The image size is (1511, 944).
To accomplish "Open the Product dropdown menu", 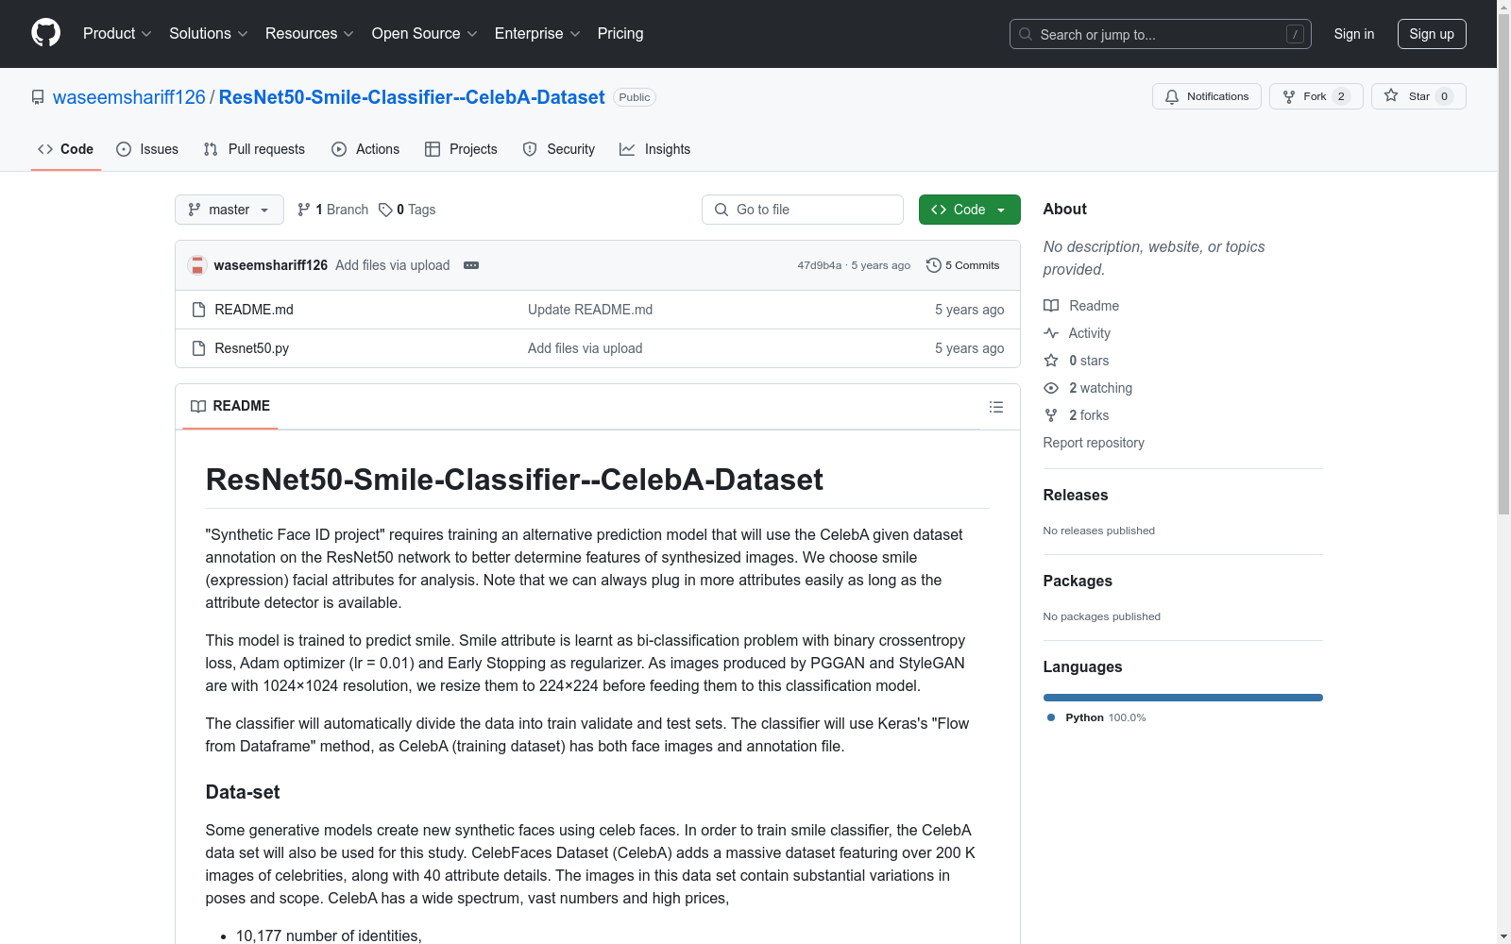I will click(x=117, y=34).
